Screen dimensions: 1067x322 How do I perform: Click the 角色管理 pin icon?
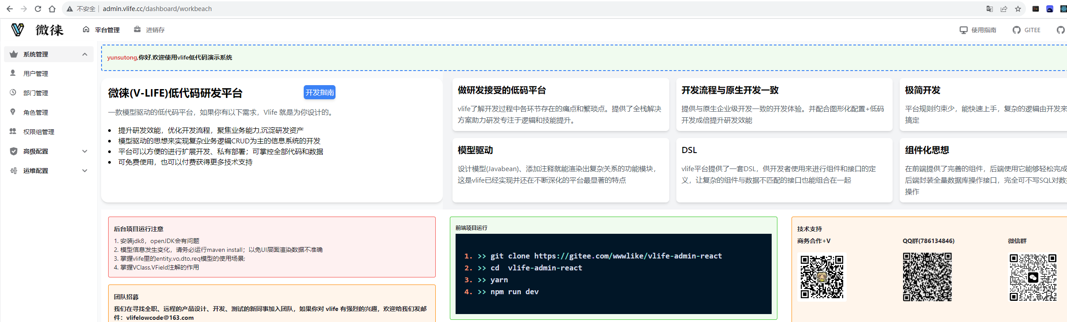point(13,112)
